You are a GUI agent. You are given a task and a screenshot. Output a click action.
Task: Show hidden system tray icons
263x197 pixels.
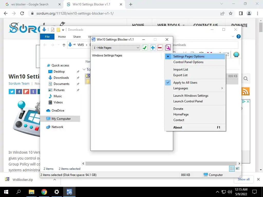pyautogui.click(x=217, y=192)
